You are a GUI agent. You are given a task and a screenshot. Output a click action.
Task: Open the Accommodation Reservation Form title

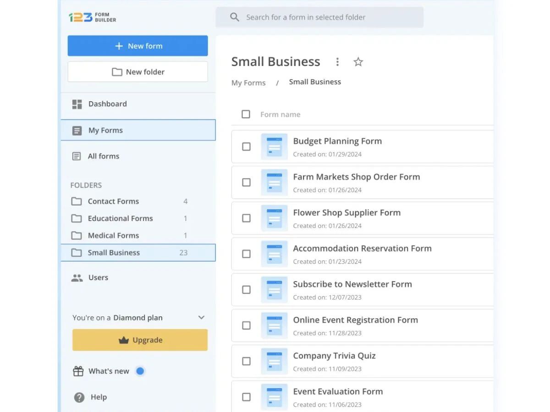pos(363,248)
